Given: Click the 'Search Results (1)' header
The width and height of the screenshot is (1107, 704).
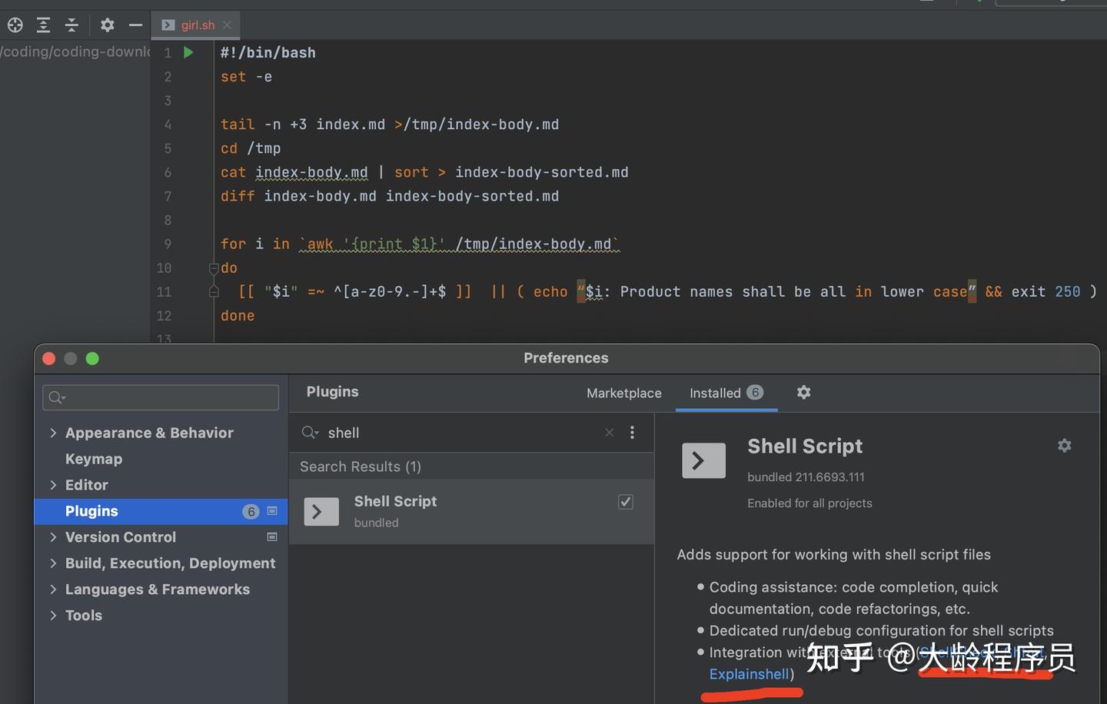Looking at the screenshot, I should [361, 467].
